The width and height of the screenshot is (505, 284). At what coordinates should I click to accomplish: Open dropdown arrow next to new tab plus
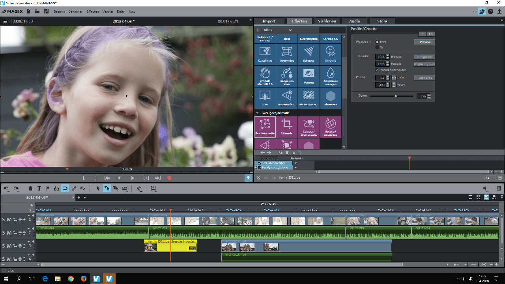(84, 197)
